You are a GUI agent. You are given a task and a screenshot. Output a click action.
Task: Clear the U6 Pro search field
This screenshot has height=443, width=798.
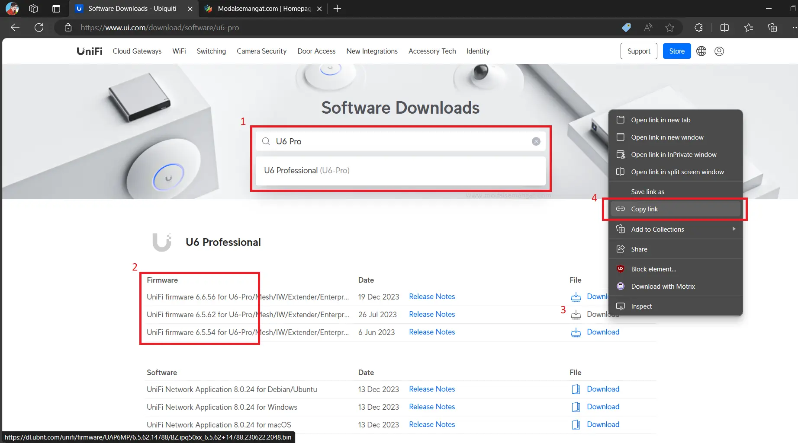[536, 141]
